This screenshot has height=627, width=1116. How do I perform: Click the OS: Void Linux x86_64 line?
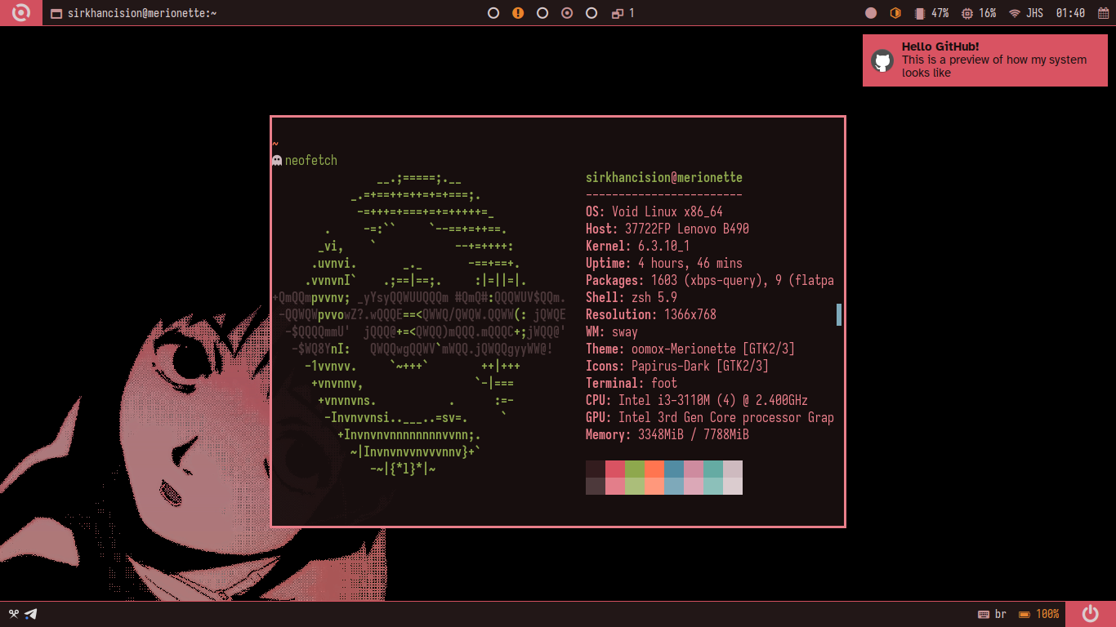654,212
